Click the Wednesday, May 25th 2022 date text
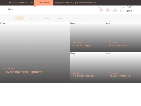Viewport: 141px width, 106px height. [22, 3]
